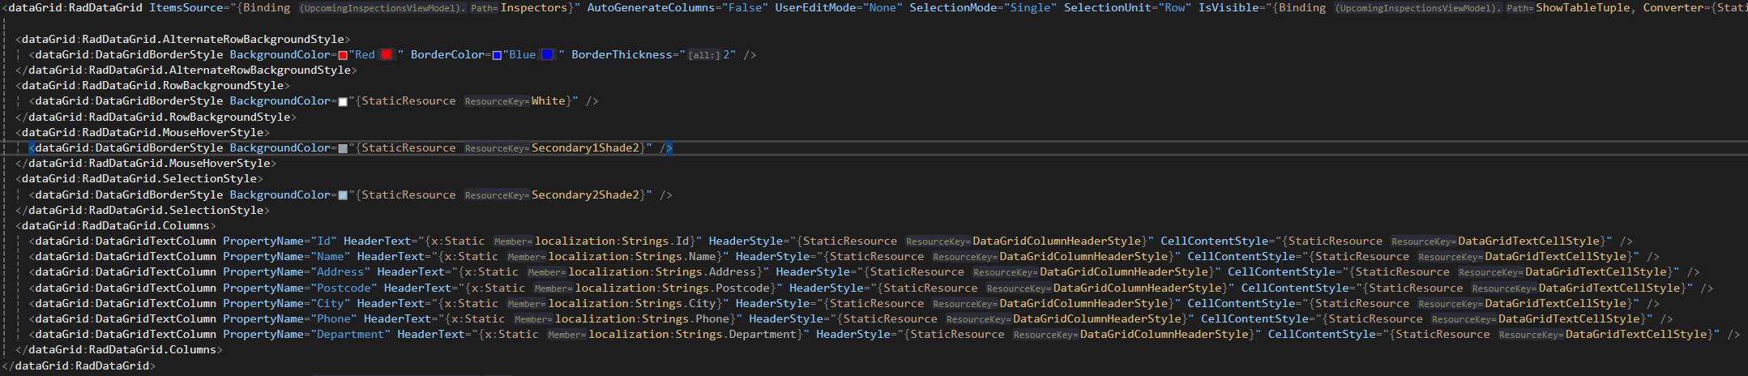
Task: Click the PropertyName value "Postcode"
Action: (346, 288)
